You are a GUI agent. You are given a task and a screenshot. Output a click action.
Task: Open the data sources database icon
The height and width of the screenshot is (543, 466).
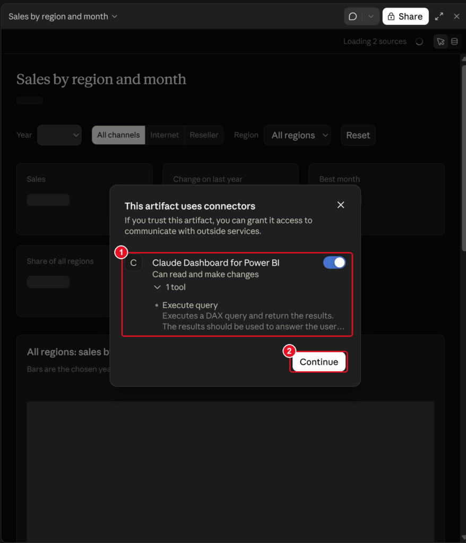tap(454, 41)
